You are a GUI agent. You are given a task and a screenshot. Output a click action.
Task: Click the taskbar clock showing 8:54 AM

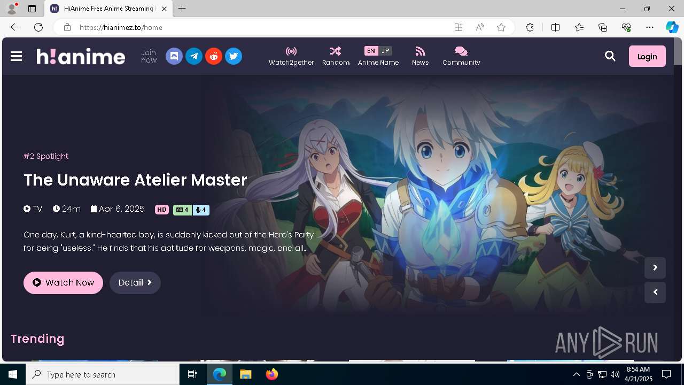(x=639, y=374)
